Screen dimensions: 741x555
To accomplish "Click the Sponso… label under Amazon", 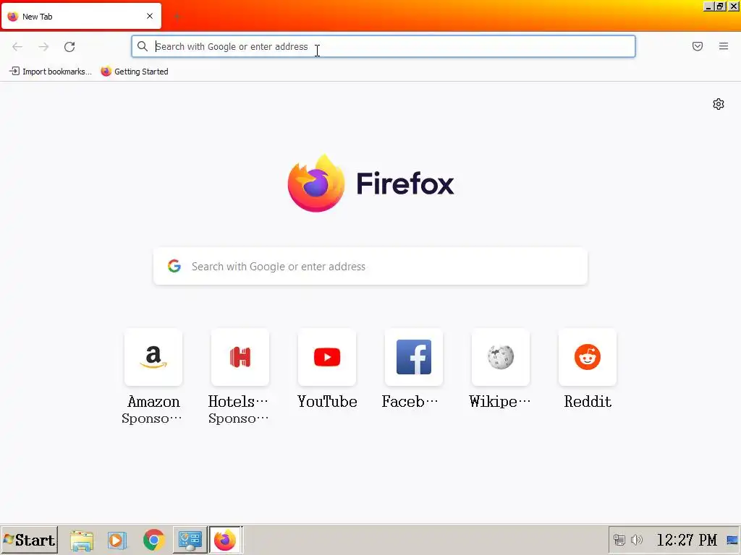I will [x=151, y=418].
